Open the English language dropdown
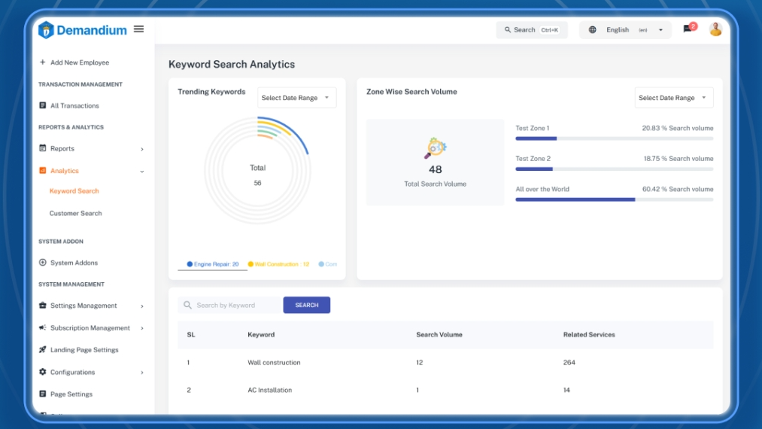 tap(626, 30)
